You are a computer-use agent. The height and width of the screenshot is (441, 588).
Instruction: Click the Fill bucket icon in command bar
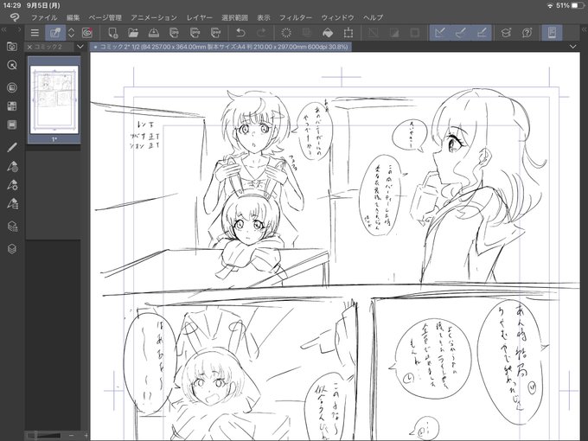328,33
